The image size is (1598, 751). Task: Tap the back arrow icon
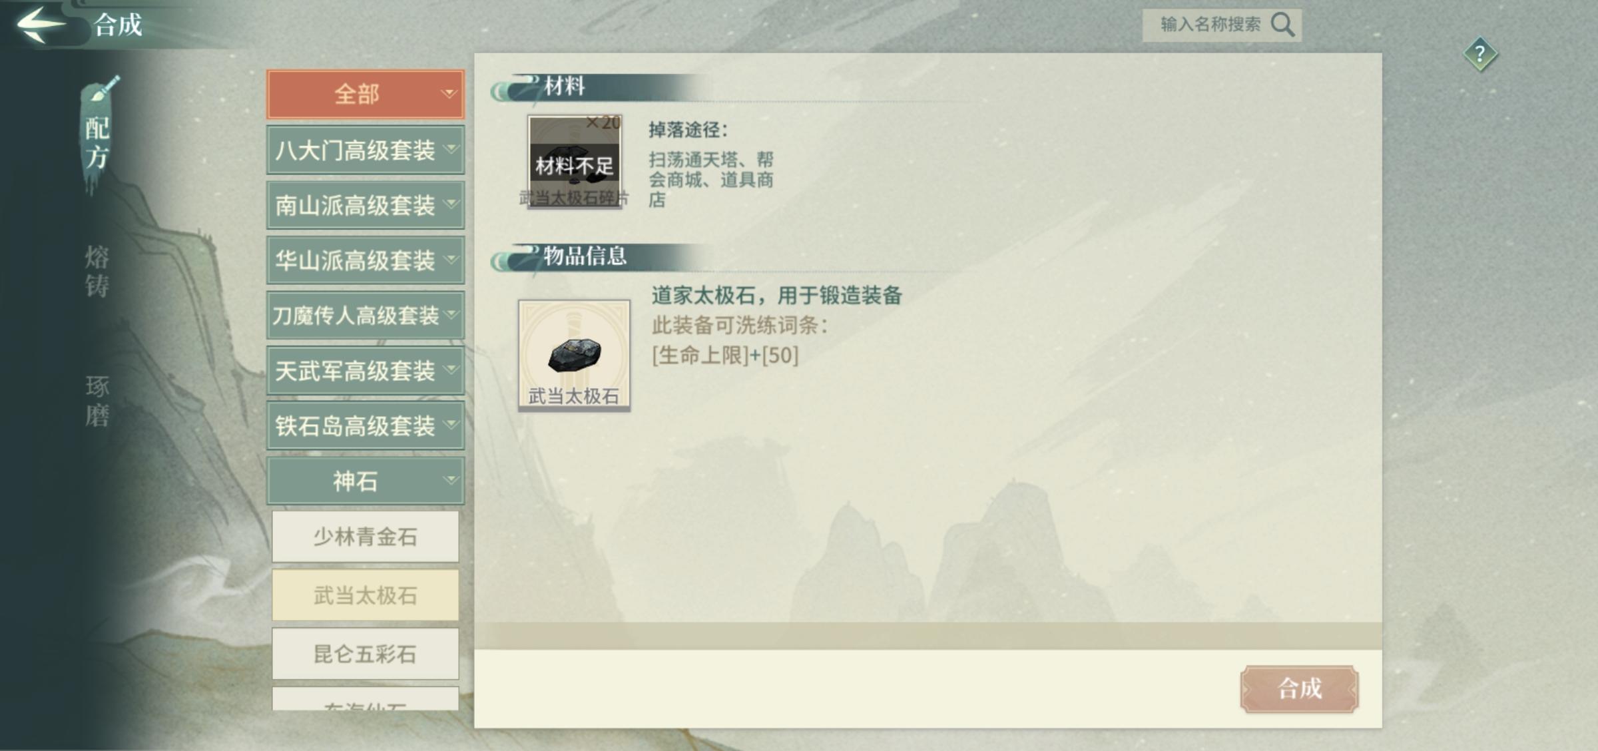click(41, 24)
